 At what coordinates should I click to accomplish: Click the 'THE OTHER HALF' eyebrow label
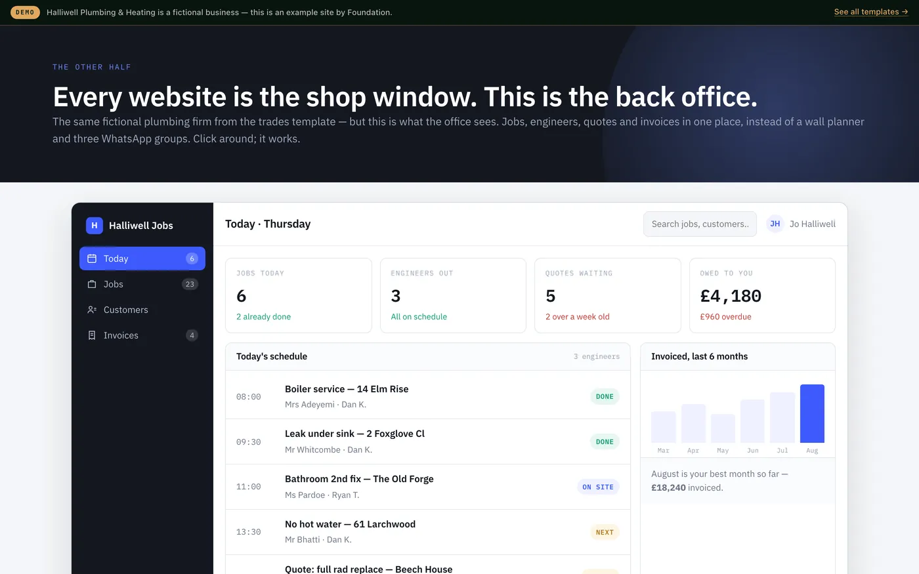(92, 67)
